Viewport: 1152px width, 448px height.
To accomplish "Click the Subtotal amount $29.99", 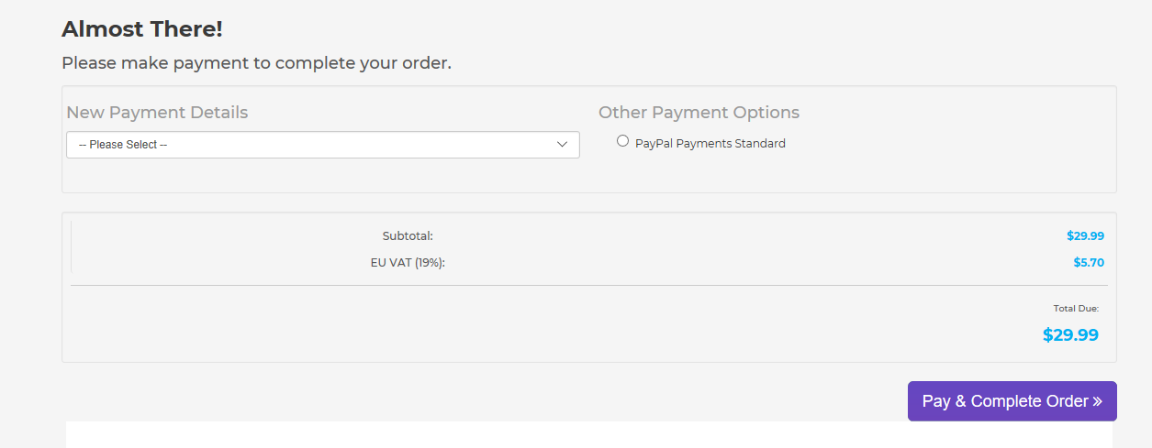I will click(x=1085, y=236).
